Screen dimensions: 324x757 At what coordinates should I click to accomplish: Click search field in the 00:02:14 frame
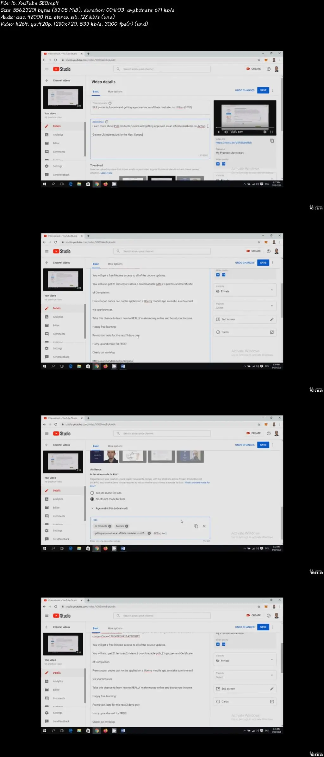(162, 69)
